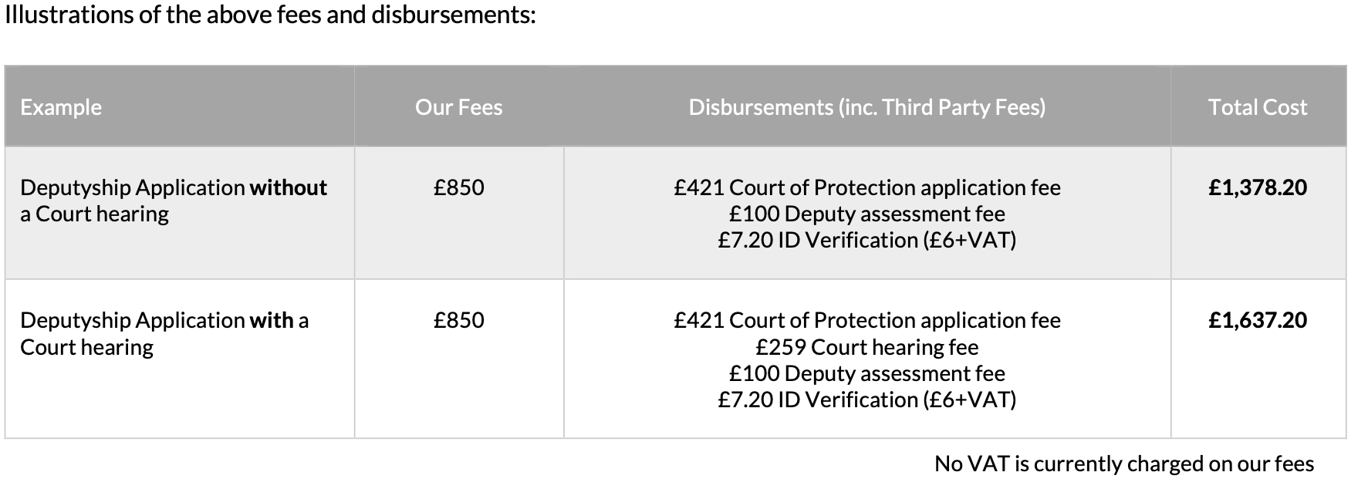1358x489 pixels.
Task: Click 'Illustrations of the above fees and disbursements' heading
Action: pos(270,15)
